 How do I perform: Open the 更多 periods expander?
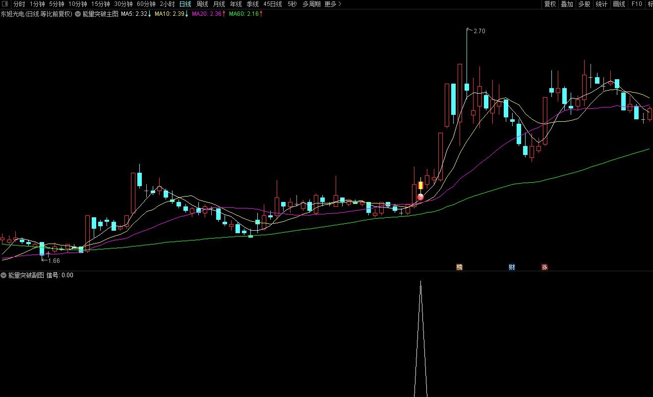[333, 4]
